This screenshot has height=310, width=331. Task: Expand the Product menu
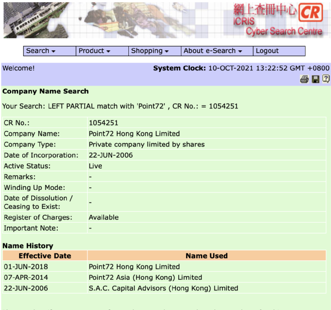tap(102, 51)
